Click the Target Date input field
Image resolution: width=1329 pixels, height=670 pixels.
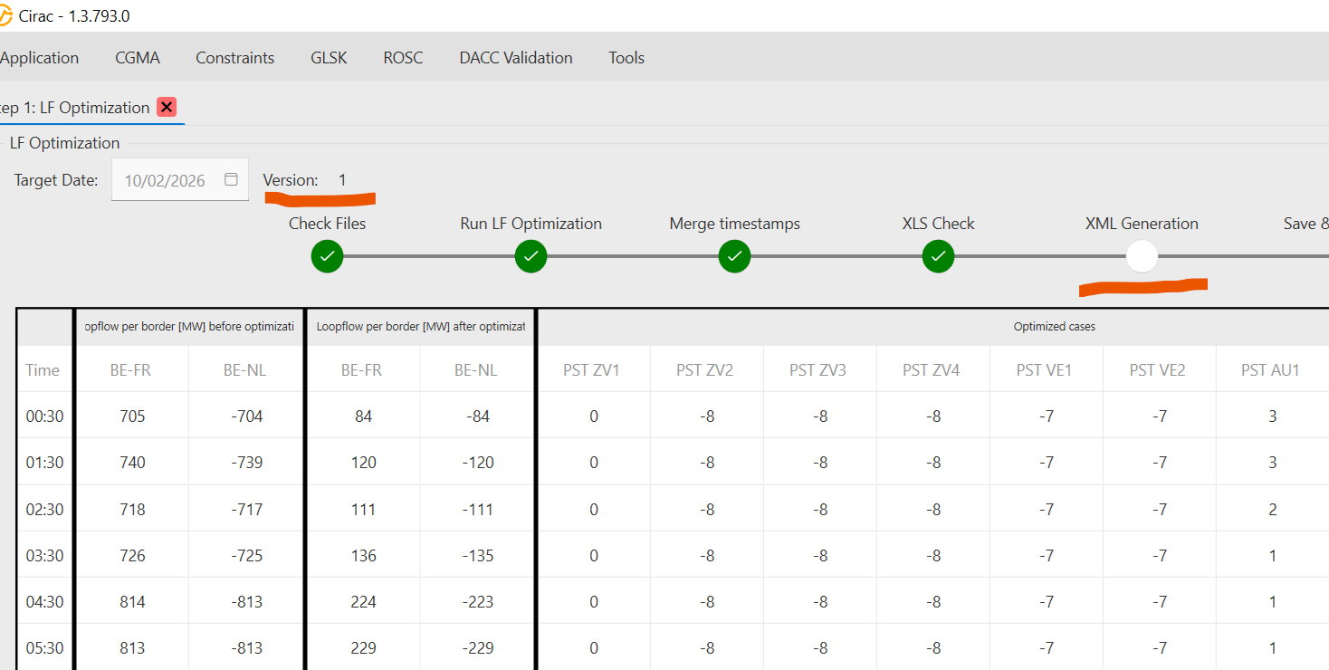click(165, 180)
